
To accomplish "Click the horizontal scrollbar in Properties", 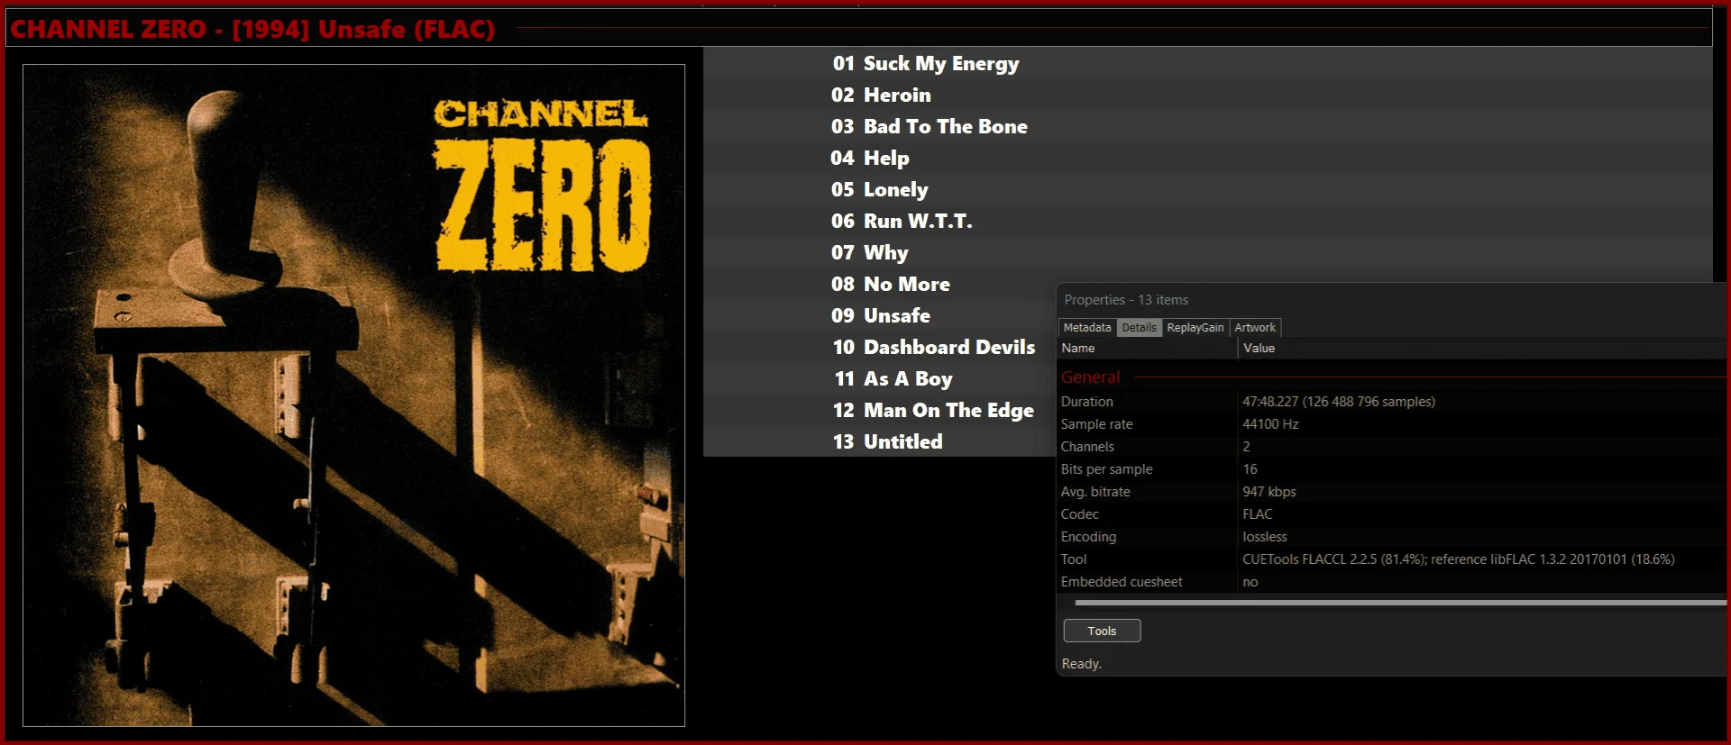I will (x=1400, y=603).
